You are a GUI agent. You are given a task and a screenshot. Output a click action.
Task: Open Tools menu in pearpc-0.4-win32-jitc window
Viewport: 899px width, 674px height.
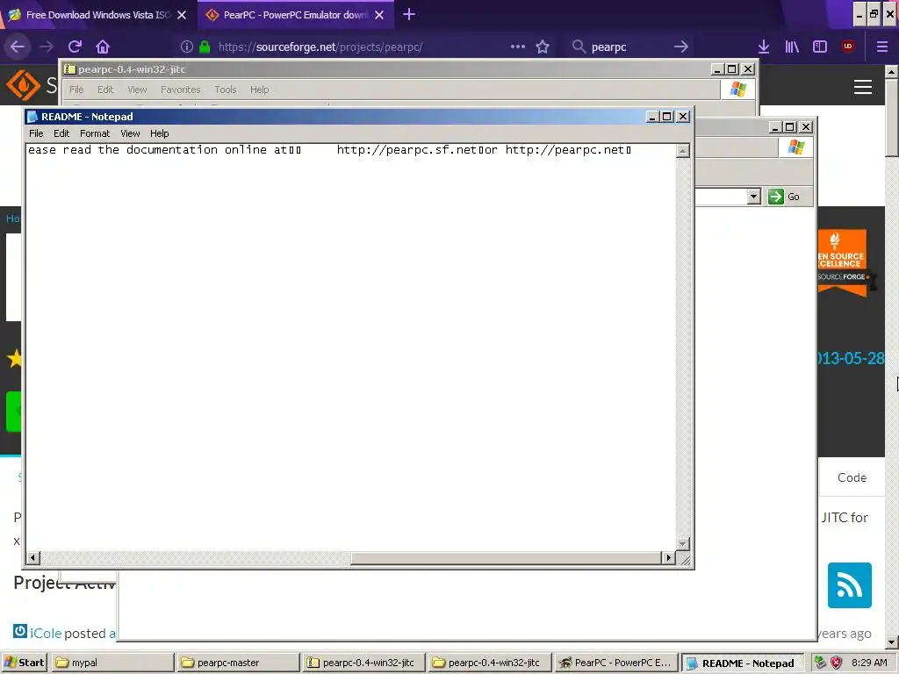tap(226, 90)
